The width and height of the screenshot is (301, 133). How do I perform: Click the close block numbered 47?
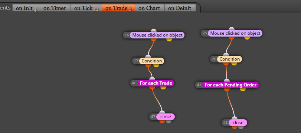pyautogui.click(x=166, y=117)
